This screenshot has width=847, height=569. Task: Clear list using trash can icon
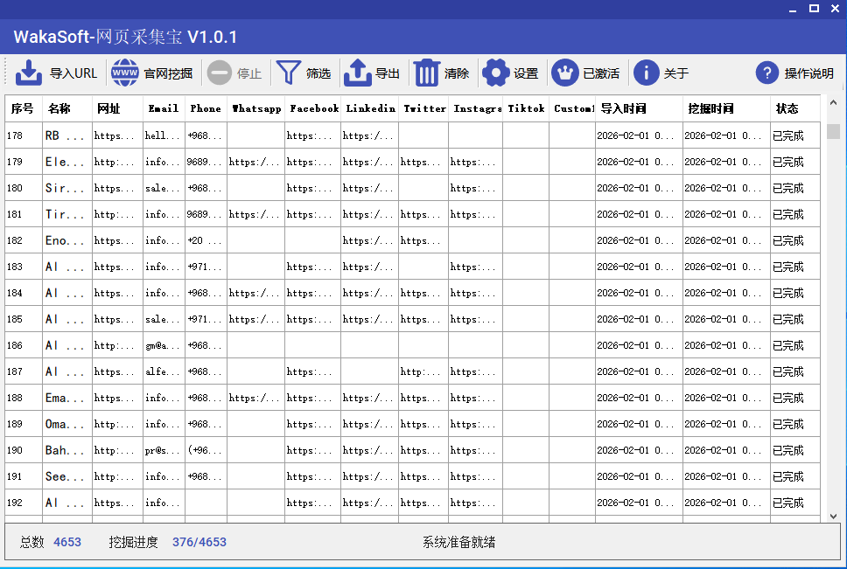click(x=426, y=73)
